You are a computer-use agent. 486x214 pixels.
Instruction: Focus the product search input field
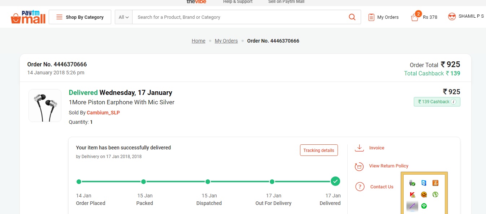pos(238,17)
